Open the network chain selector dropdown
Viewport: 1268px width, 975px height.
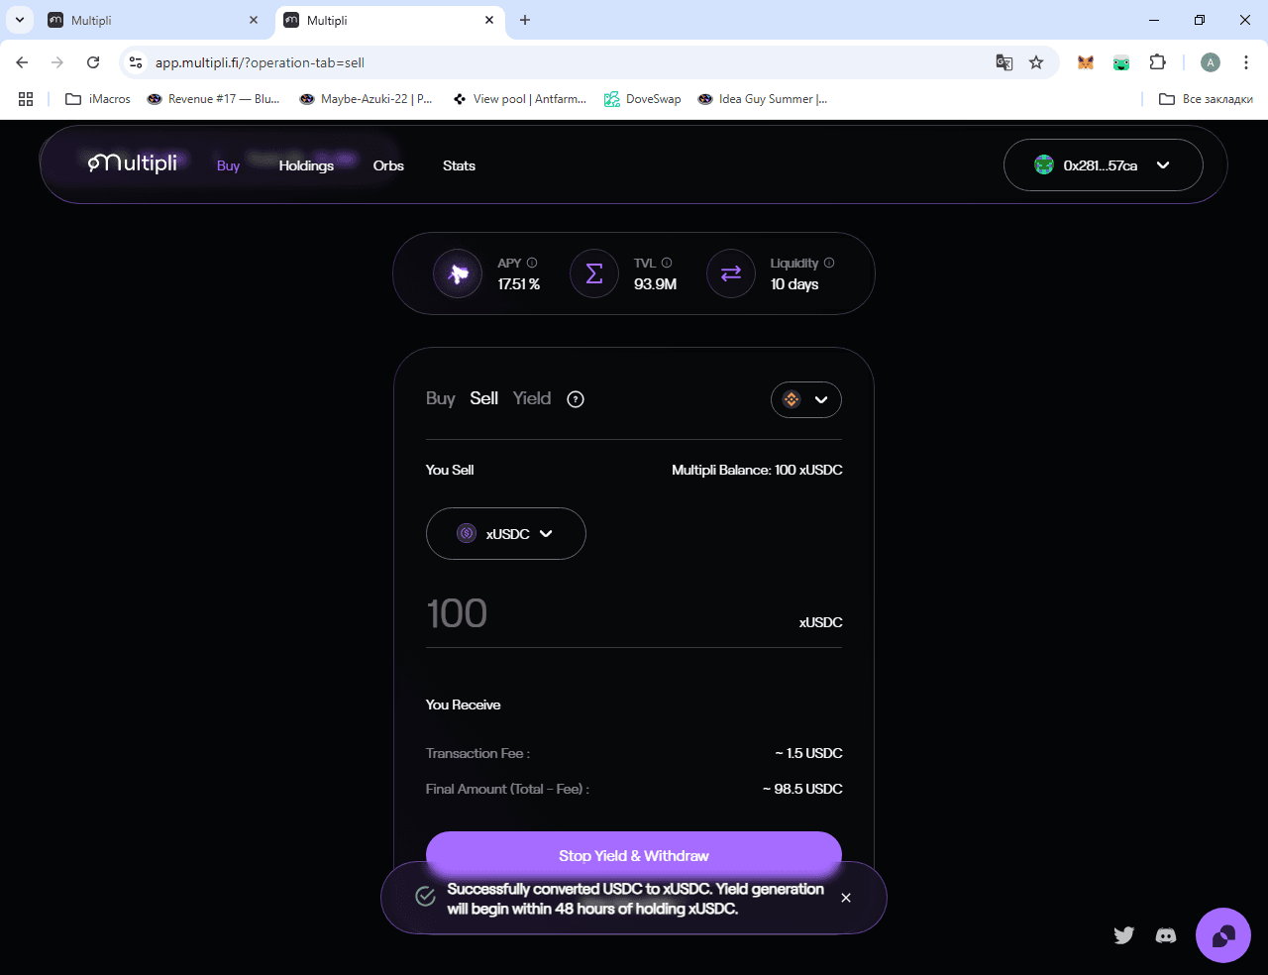tap(806, 399)
